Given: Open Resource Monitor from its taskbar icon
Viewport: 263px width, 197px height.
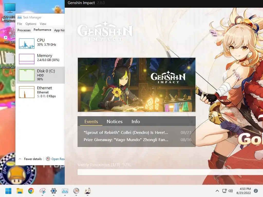Looking at the screenshot, I should [76, 191].
